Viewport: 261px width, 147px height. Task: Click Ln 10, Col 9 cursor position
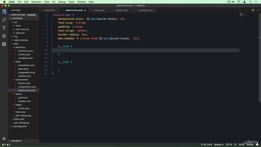tap(206, 145)
